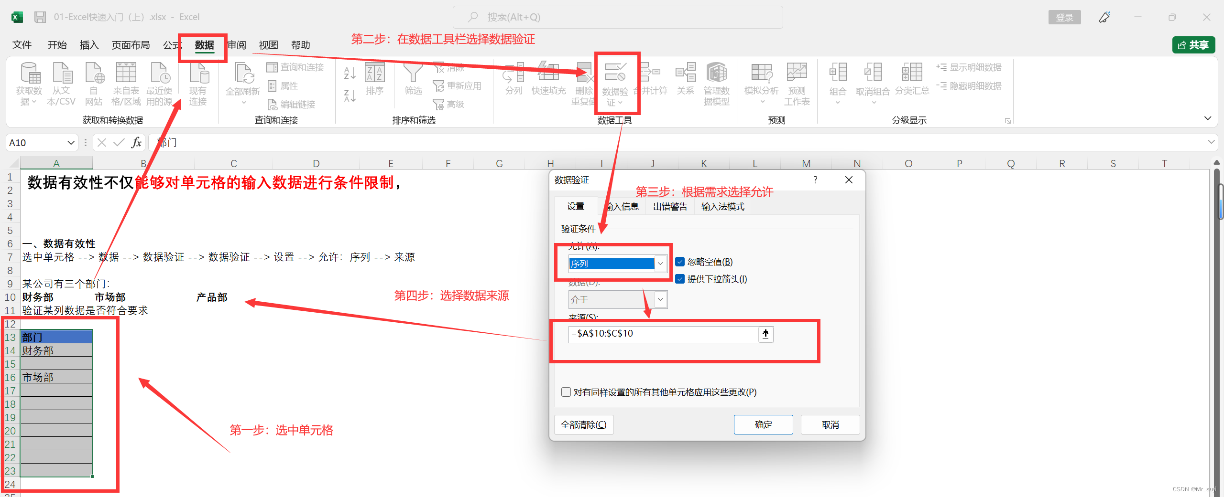Click the Get Data (获取数据) icon
This screenshot has width=1224, height=497.
point(29,84)
